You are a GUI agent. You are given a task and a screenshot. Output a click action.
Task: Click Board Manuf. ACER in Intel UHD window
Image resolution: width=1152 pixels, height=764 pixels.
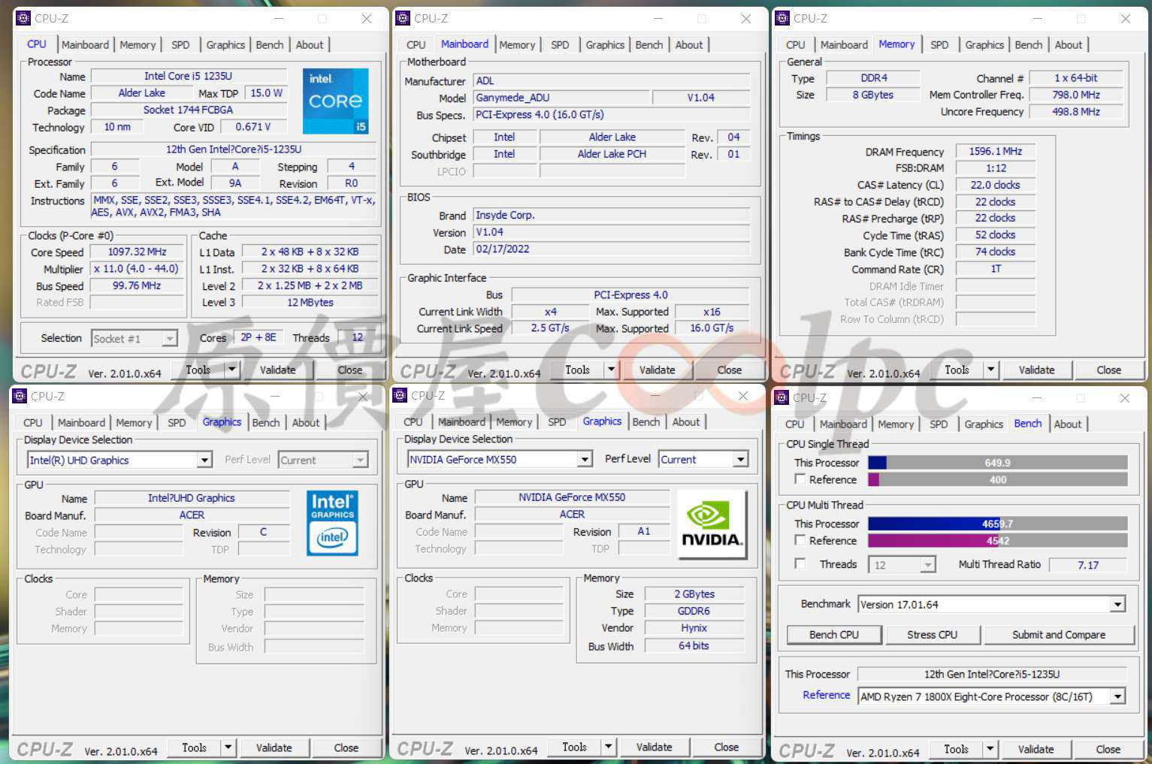[x=192, y=515]
